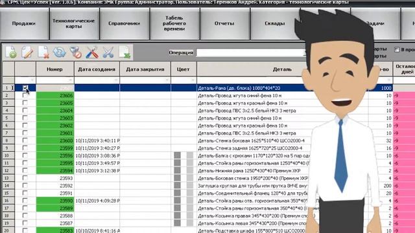Open filter dropdown under Дата создания column
Viewport: 415px width, 233px height.
pos(116,80)
